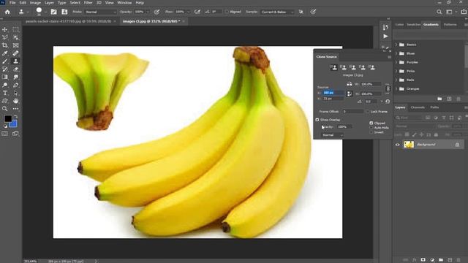Select the Eraser tool

coord(15,69)
